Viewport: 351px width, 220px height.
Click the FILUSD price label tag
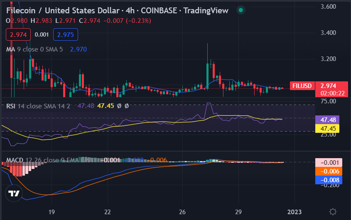[x=302, y=86]
